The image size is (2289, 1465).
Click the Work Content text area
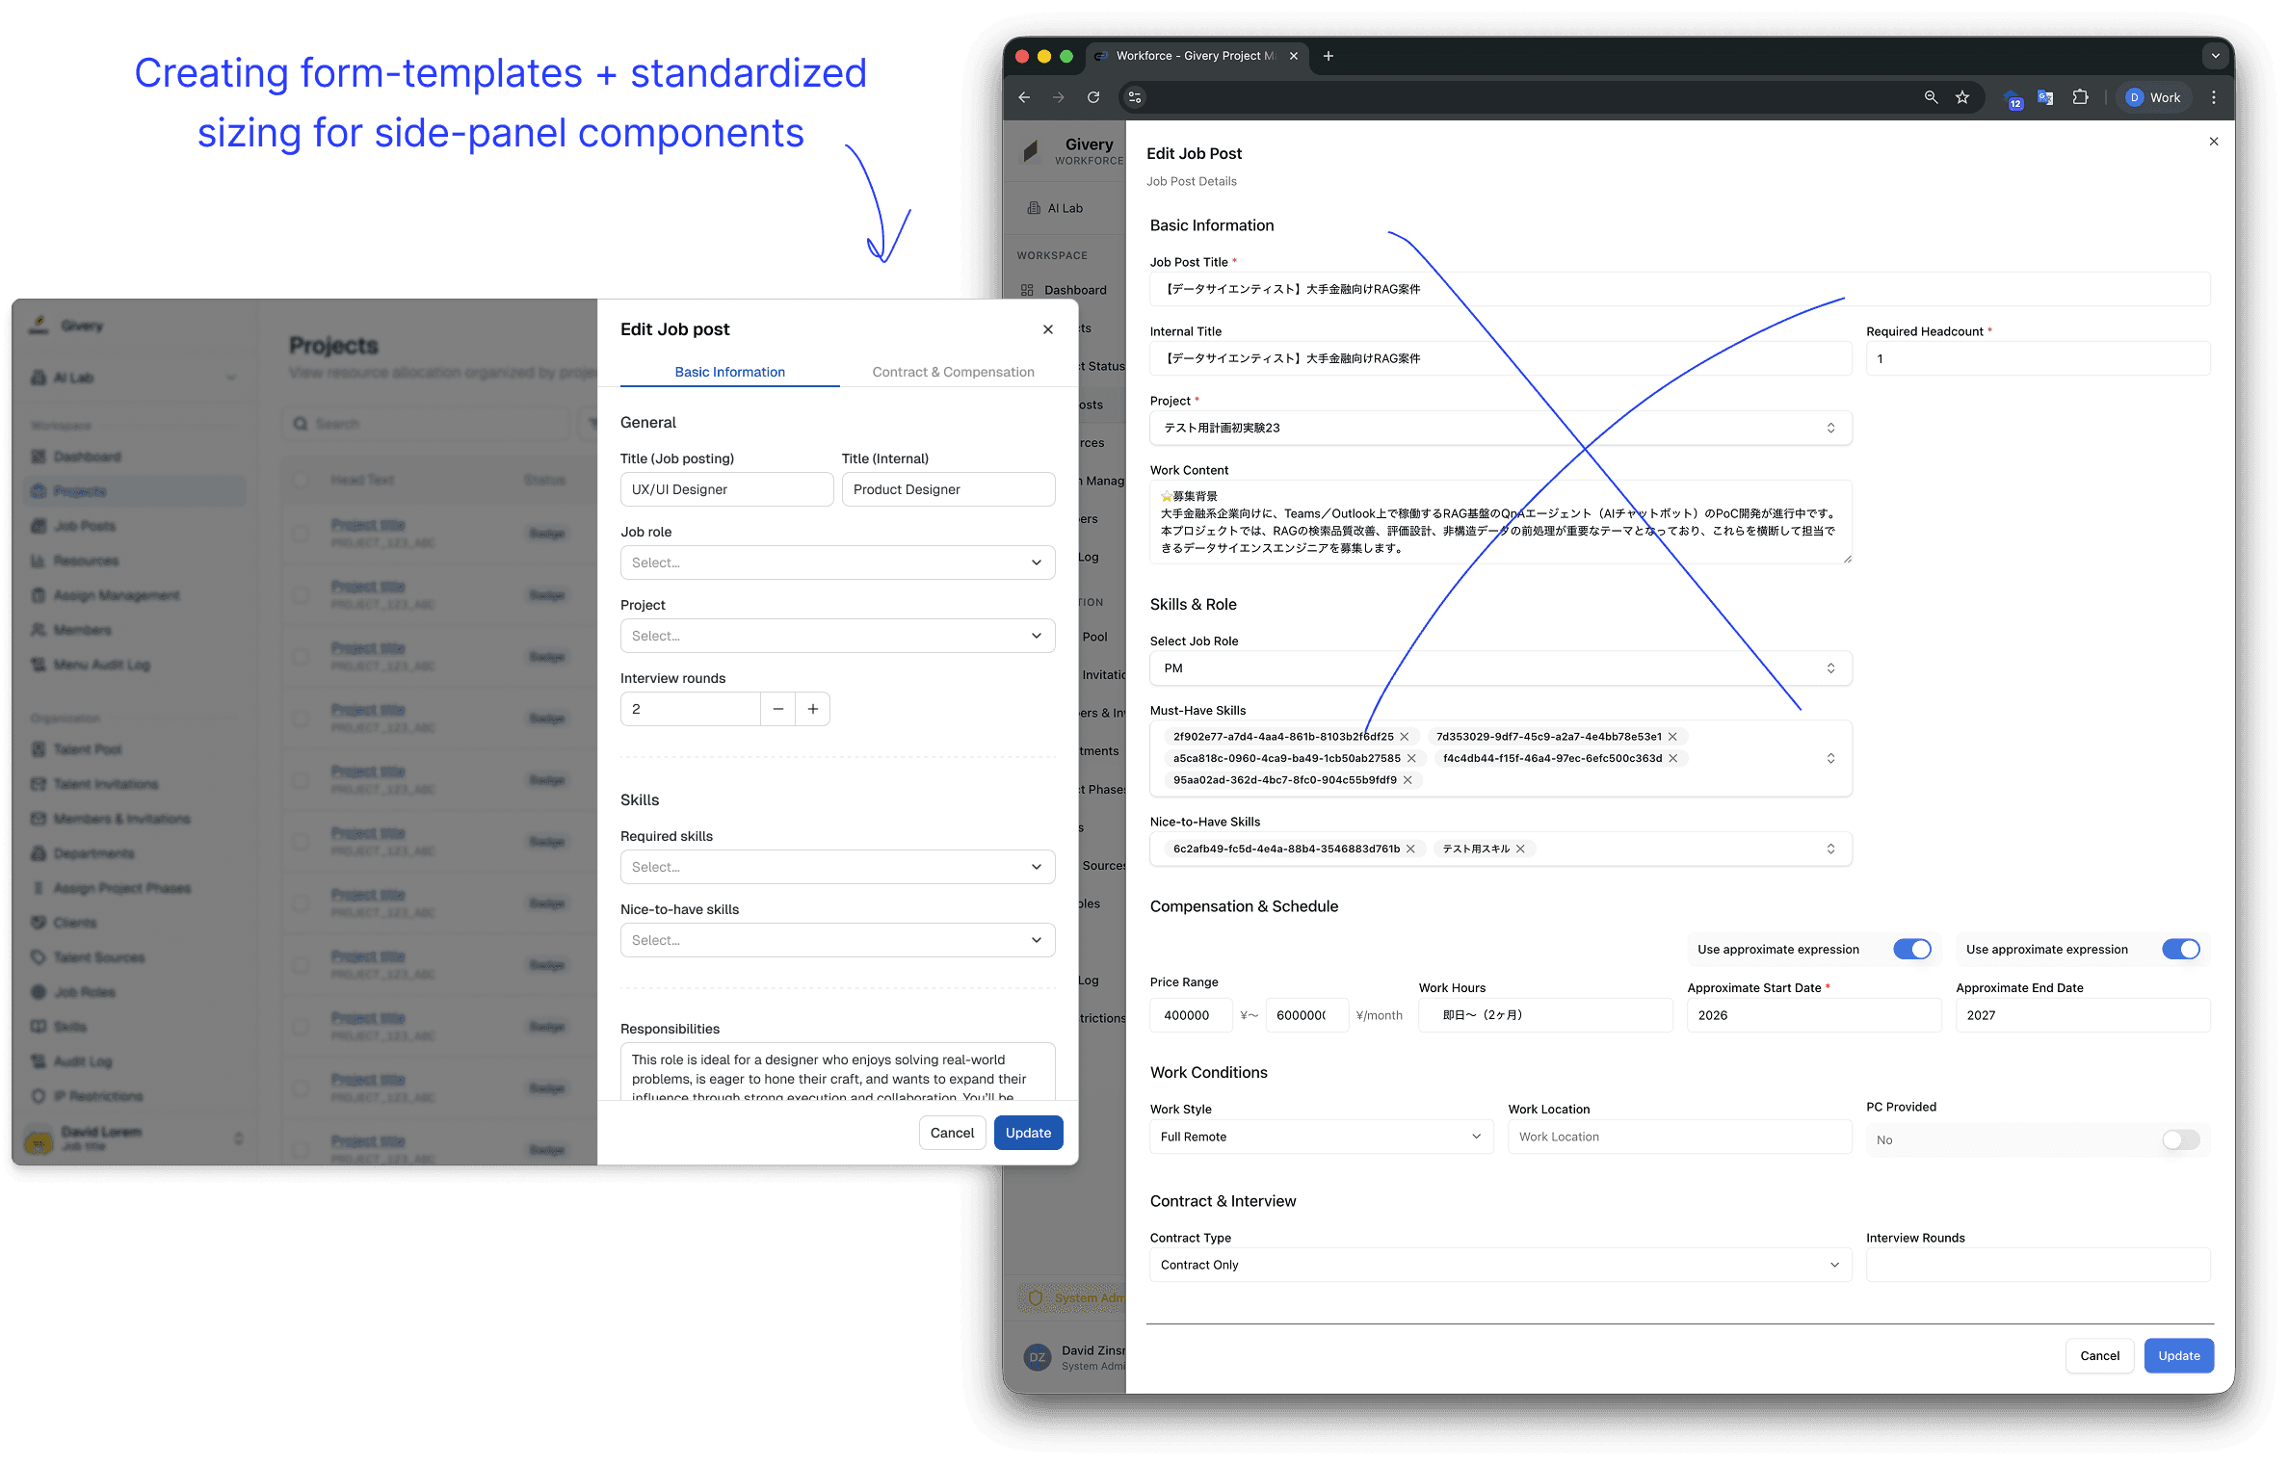(x=1501, y=522)
